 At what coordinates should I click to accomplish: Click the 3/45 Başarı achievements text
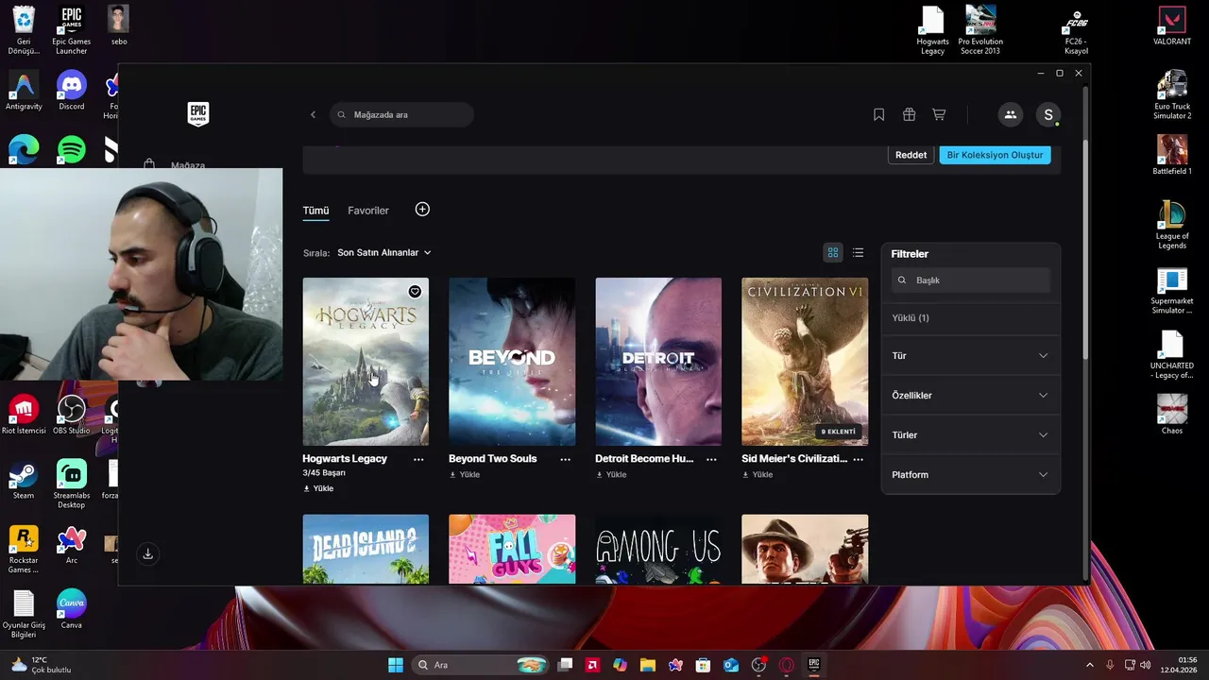tap(324, 473)
